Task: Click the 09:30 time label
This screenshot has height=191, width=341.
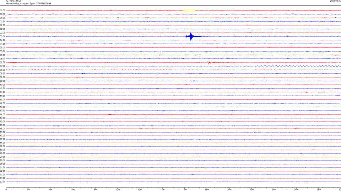Action: click(2, 81)
